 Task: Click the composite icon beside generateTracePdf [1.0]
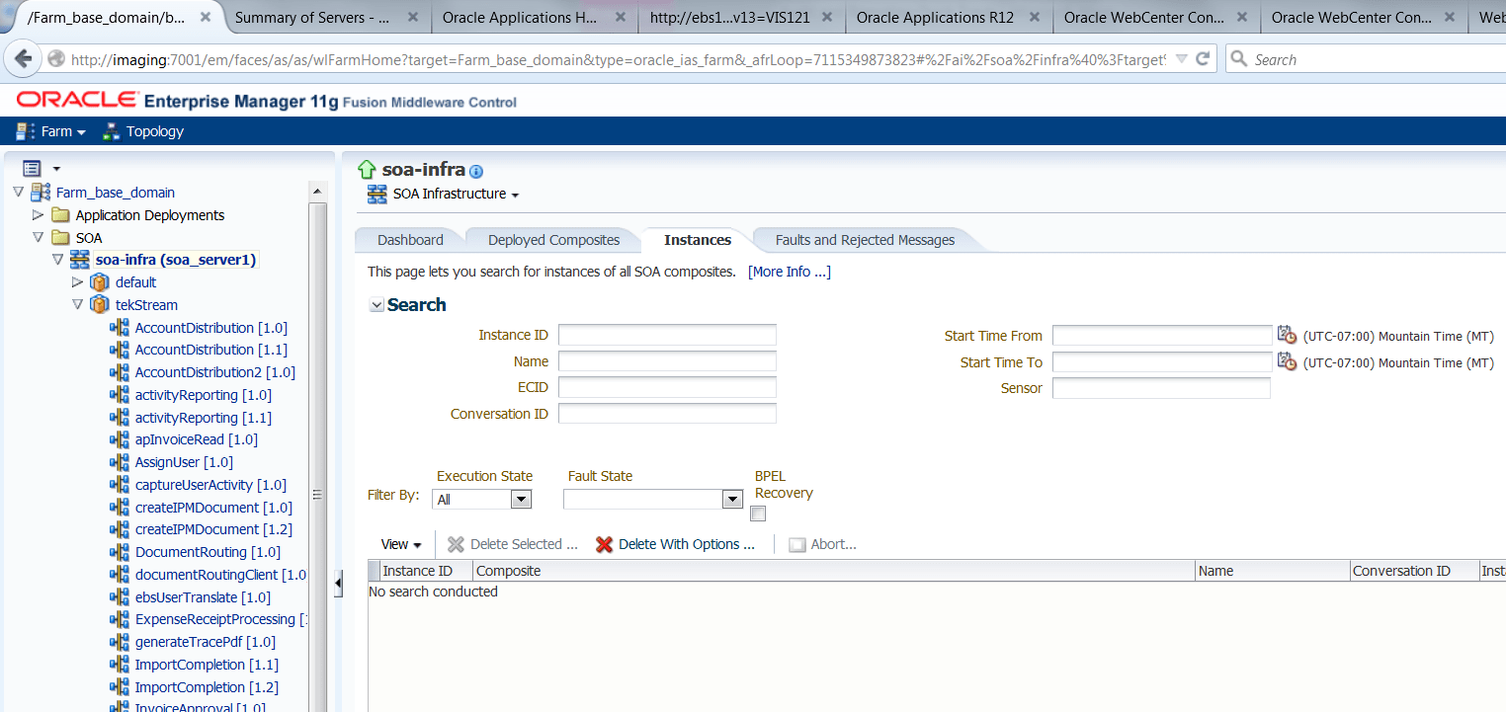tap(120, 642)
